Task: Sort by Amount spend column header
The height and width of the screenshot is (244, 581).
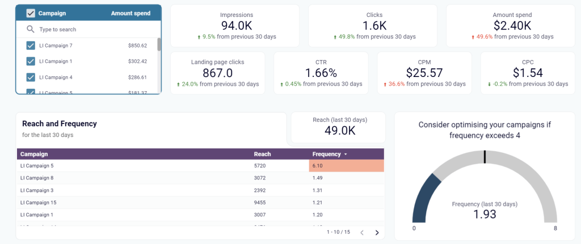Action: (x=131, y=14)
